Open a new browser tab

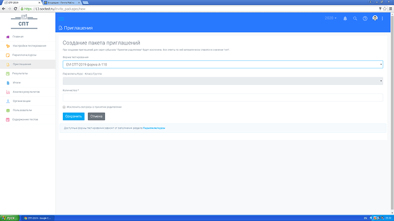point(86,2)
